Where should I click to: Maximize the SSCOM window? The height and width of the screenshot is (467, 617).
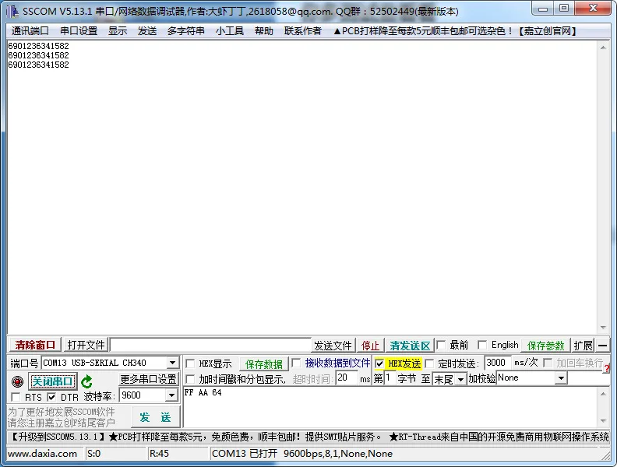tap(564, 9)
